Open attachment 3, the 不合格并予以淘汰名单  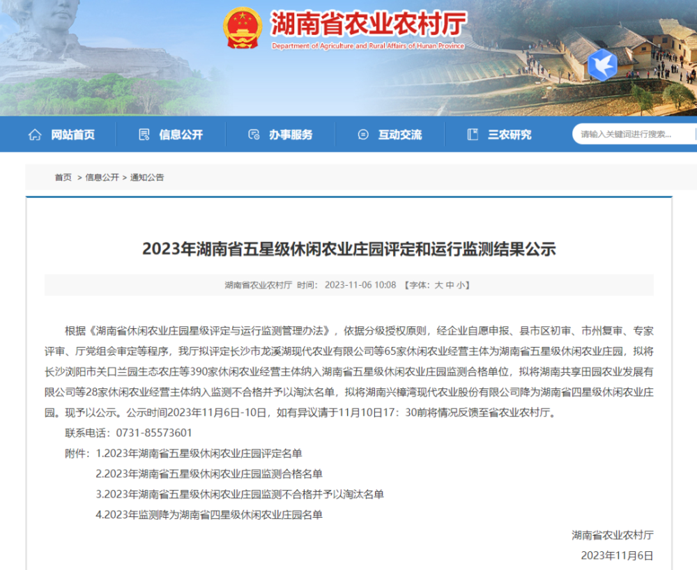[x=240, y=494]
